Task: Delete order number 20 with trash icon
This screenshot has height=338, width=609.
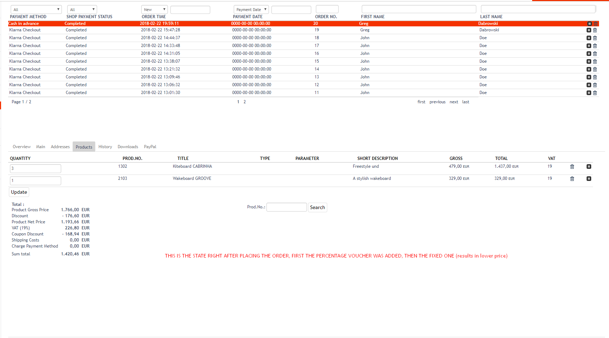Action: 595,24
